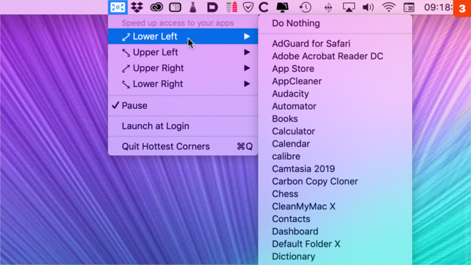
Task: Pick Calendar from the app list
Action: pos(335,144)
